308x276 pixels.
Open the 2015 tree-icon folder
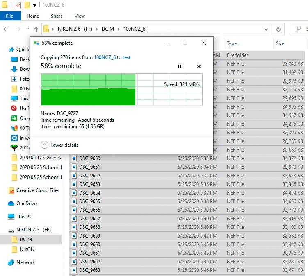pos(21,147)
